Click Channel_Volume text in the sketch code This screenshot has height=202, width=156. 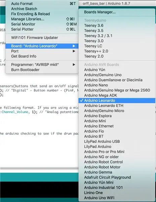coord(15,112)
